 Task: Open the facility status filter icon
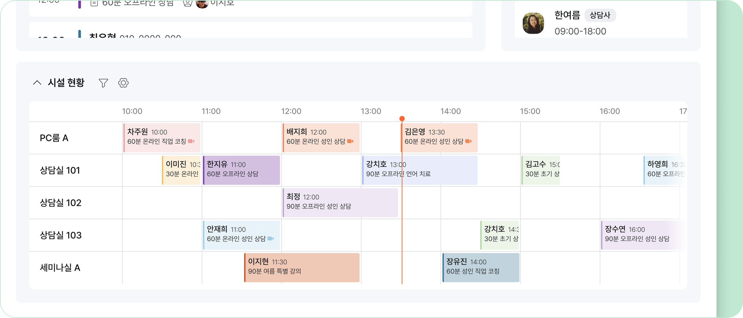tap(103, 83)
